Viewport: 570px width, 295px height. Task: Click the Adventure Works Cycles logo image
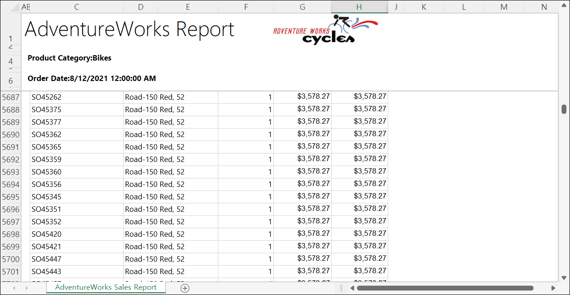326,29
